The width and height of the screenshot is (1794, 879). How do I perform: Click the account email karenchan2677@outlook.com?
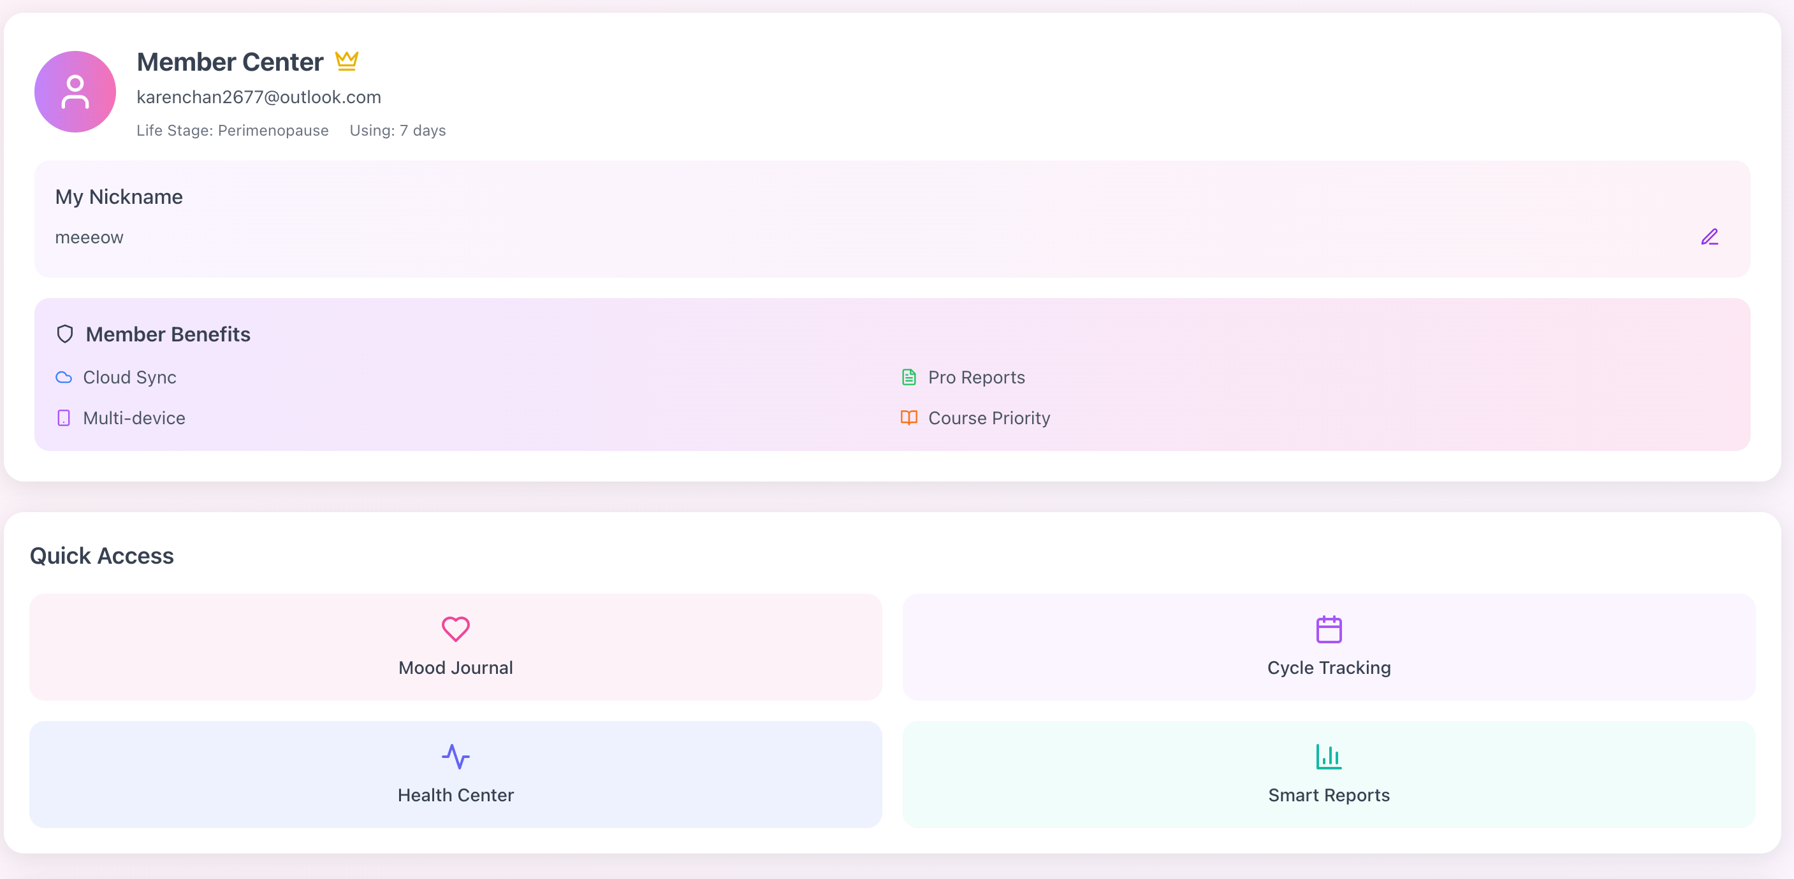tap(258, 97)
